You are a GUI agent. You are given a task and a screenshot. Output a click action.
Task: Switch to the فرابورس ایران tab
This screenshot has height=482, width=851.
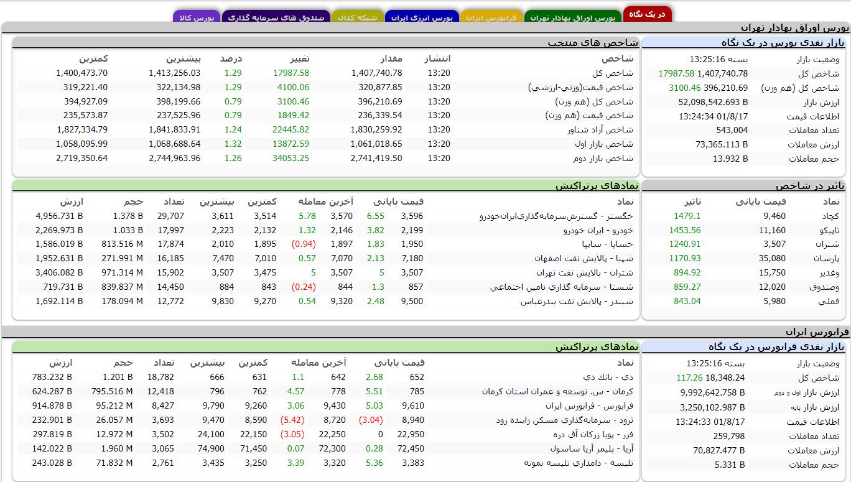pyautogui.click(x=491, y=17)
